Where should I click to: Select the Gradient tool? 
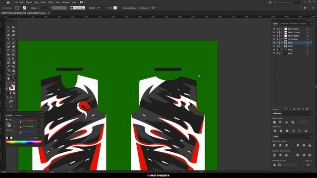click(x=13, y=63)
